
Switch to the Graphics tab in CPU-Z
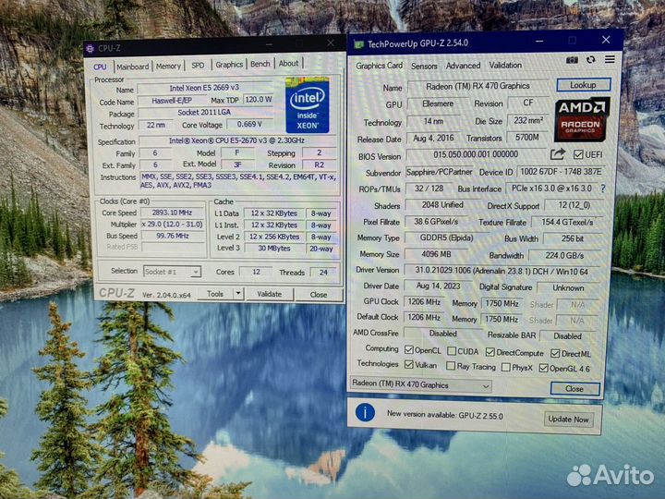coord(229,65)
